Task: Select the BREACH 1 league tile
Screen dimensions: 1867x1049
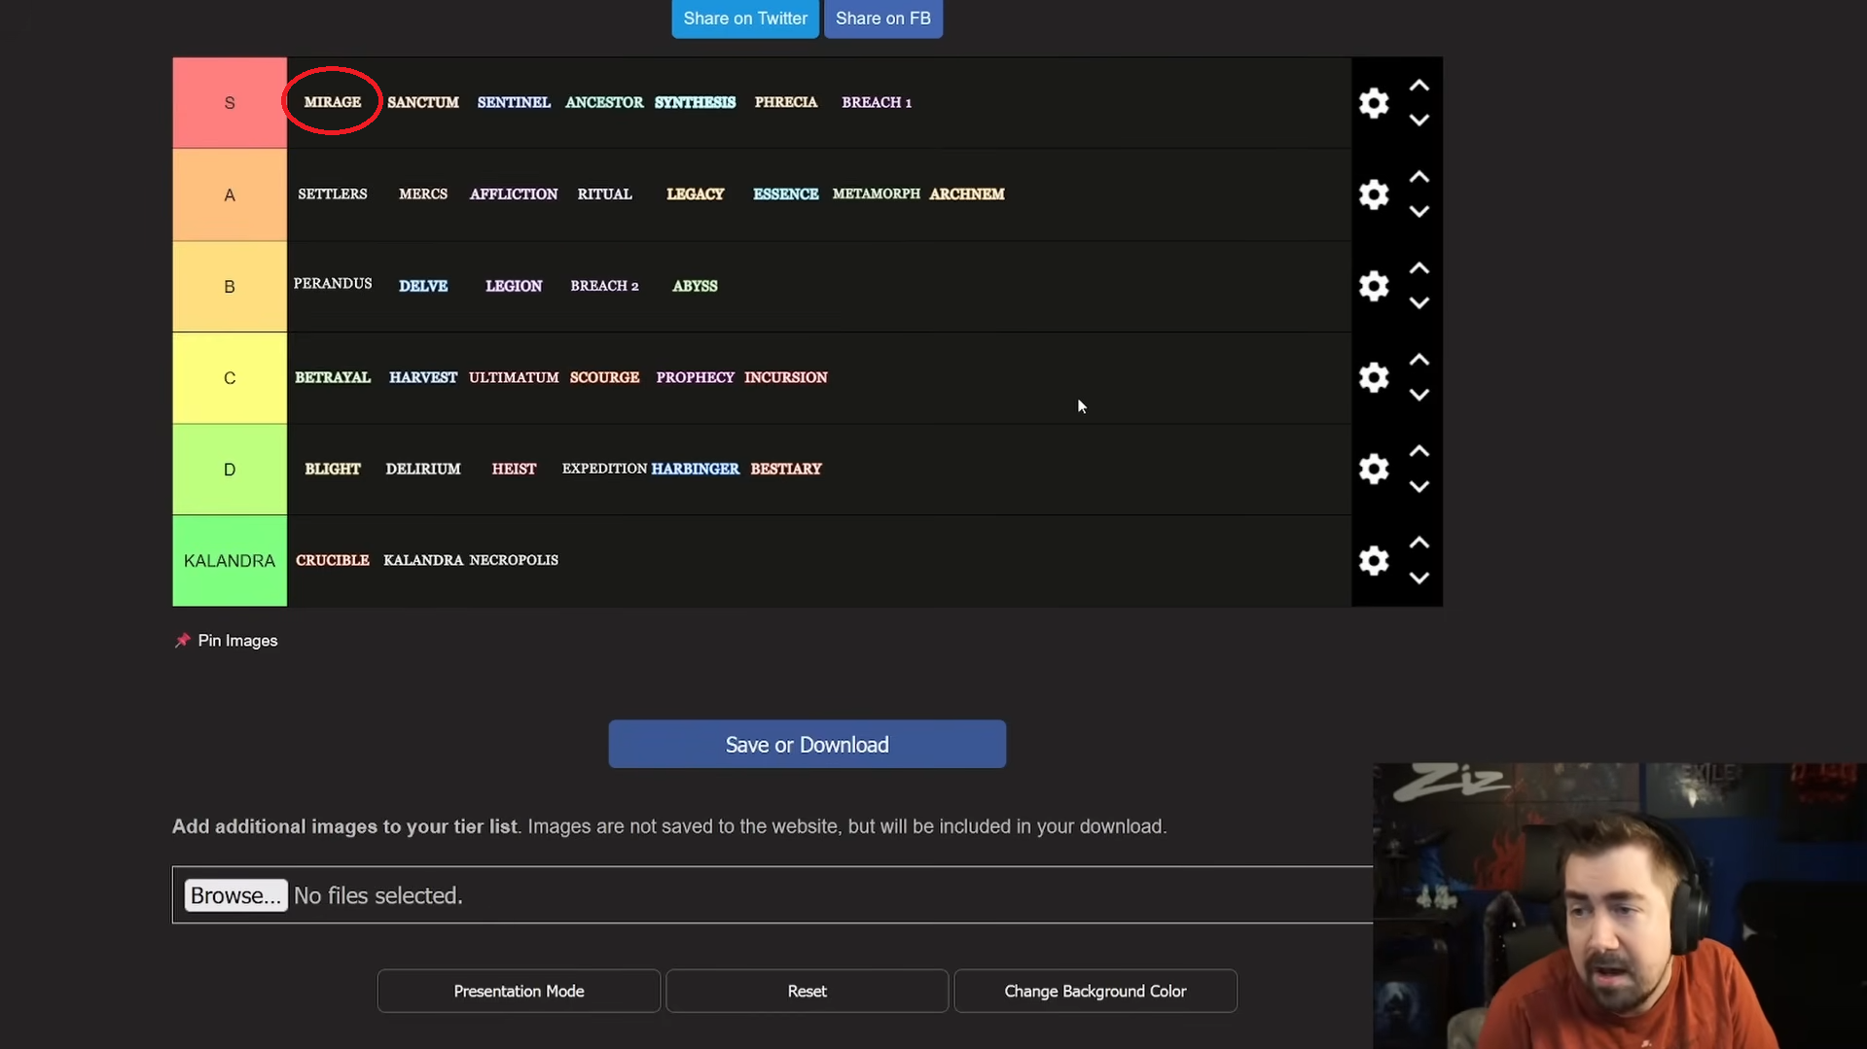Action: 877,102
